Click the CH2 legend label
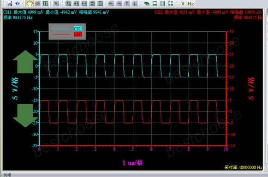Screen dimensions: 268x177 [78, 35]
